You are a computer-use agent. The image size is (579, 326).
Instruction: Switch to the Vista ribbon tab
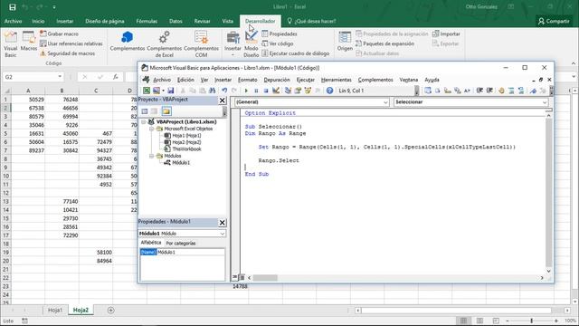point(227,21)
